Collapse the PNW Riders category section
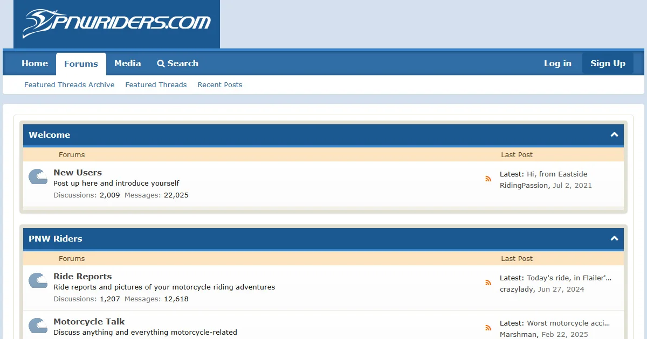647x339 pixels. [614, 238]
